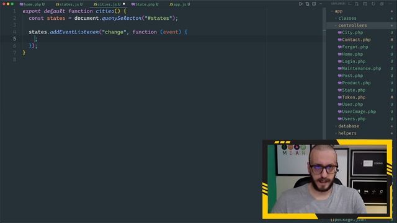Open Contact.php in the file tree
Screen dimensions: 397x223
coord(356,40)
